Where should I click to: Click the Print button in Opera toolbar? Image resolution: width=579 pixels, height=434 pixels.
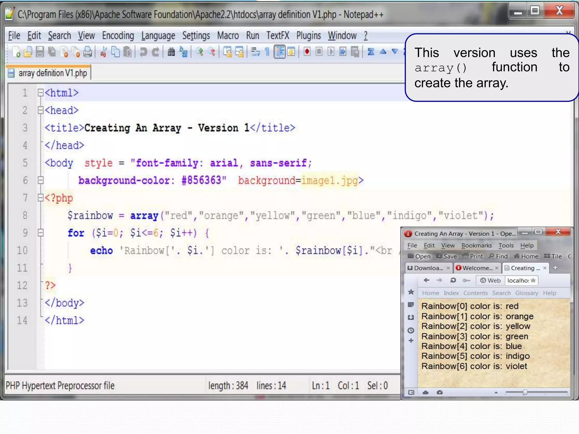pos(472,256)
